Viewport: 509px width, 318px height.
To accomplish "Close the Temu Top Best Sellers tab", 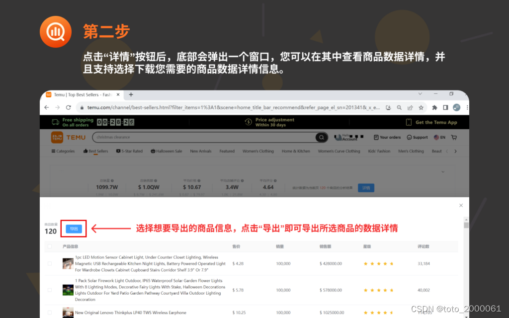I will [118, 95].
